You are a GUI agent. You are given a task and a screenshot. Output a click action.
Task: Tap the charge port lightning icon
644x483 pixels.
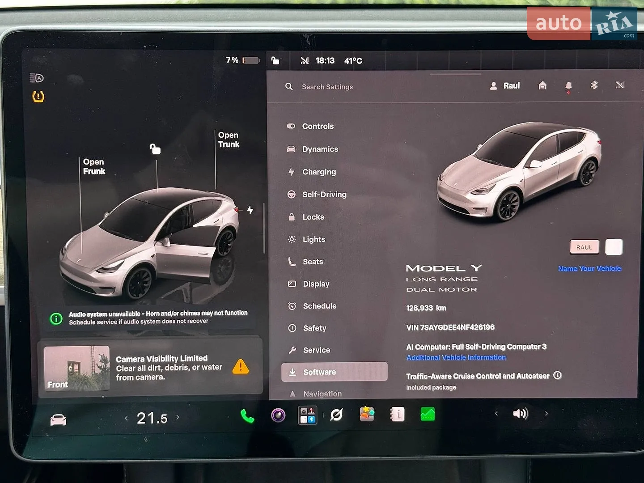point(250,210)
